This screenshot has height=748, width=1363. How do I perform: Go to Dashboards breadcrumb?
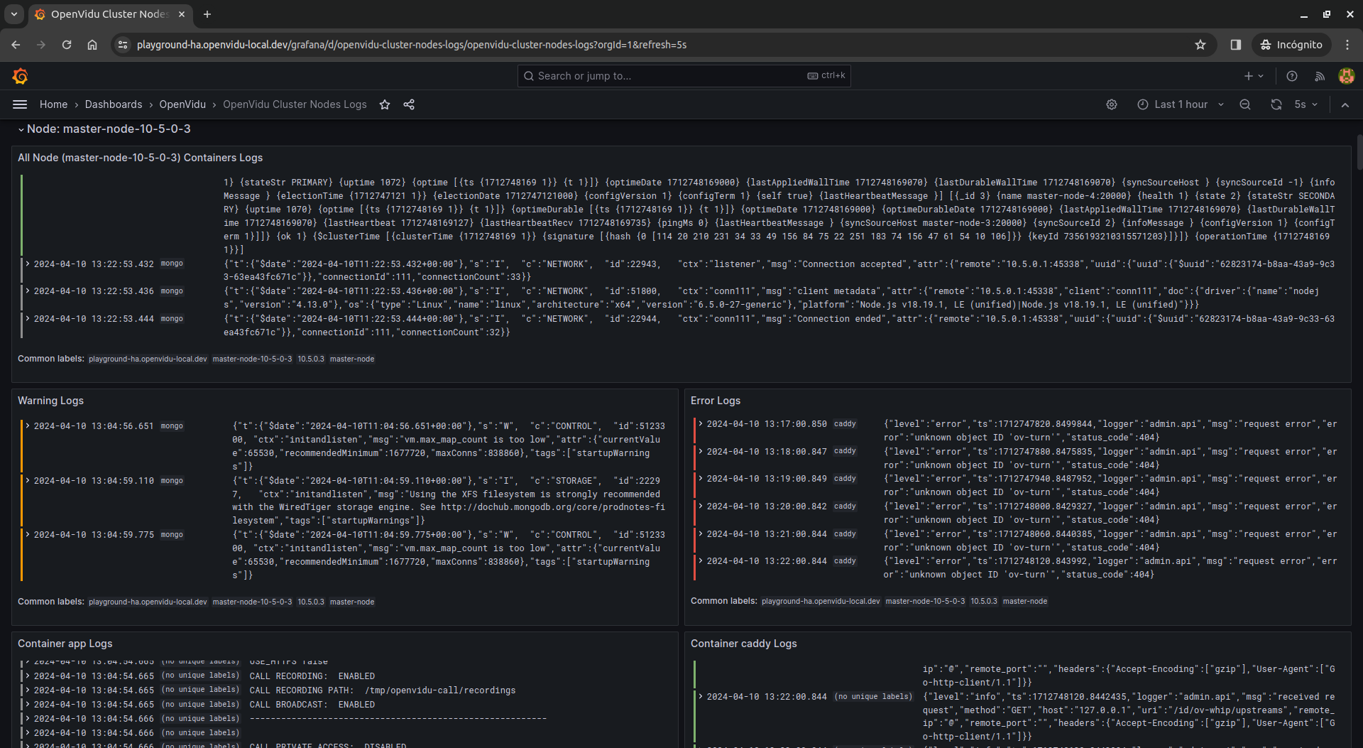coord(114,104)
